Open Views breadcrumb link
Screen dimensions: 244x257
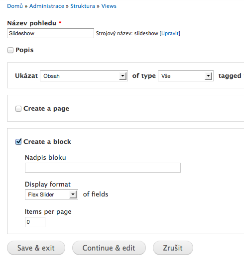[x=109, y=6]
